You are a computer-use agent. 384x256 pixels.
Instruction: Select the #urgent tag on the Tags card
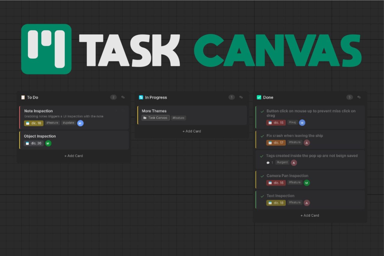point(282,162)
